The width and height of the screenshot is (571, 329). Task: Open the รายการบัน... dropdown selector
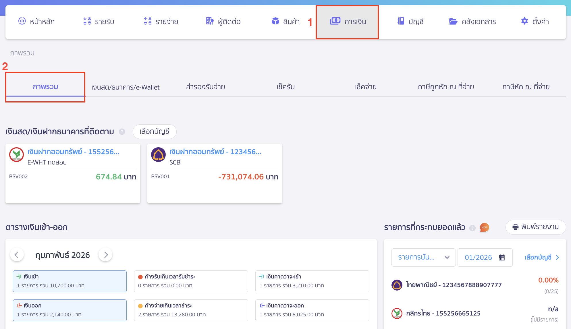tap(423, 257)
